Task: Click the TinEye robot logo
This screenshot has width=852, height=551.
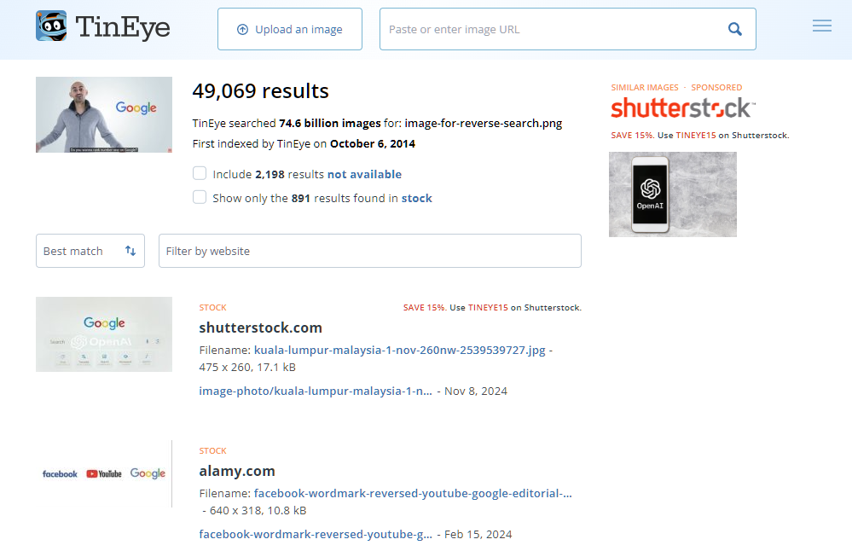Action: pos(51,26)
